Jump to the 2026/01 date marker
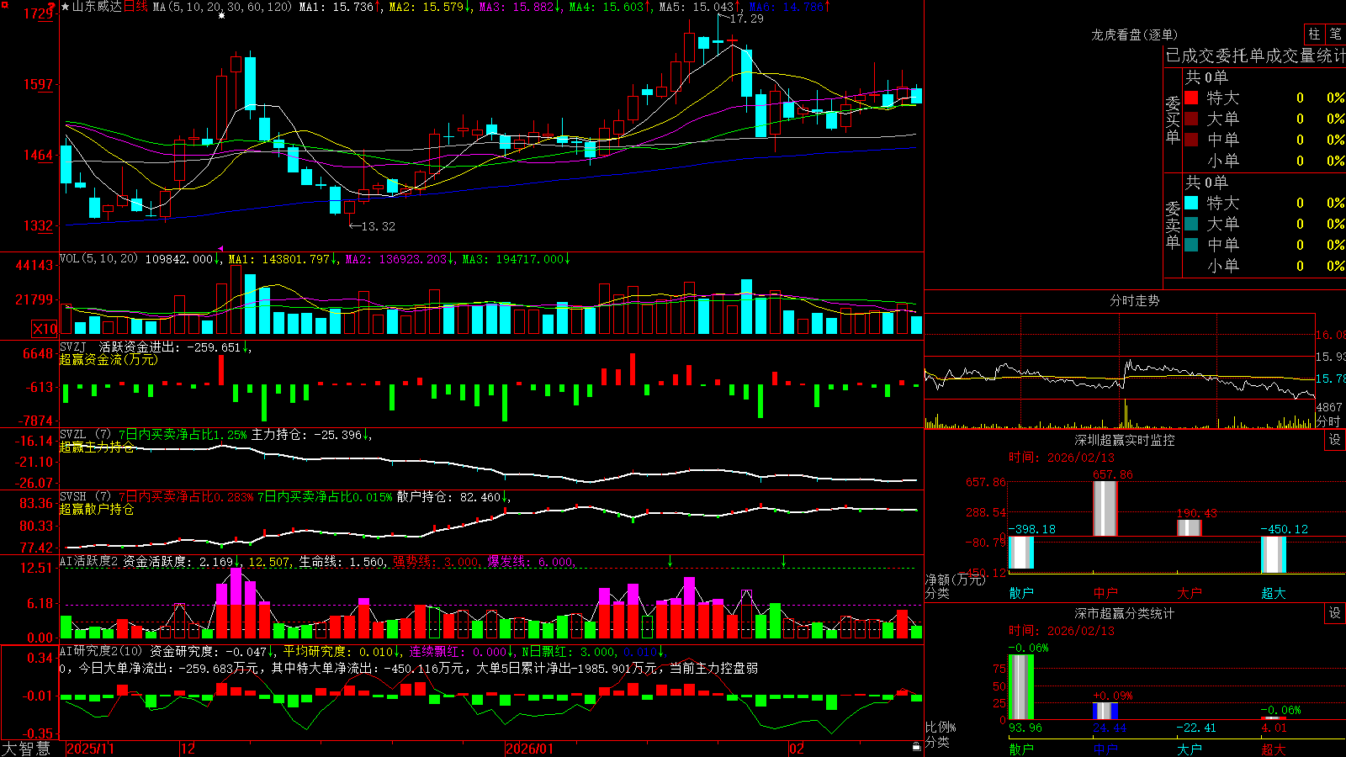1346x757 pixels. tap(530, 749)
